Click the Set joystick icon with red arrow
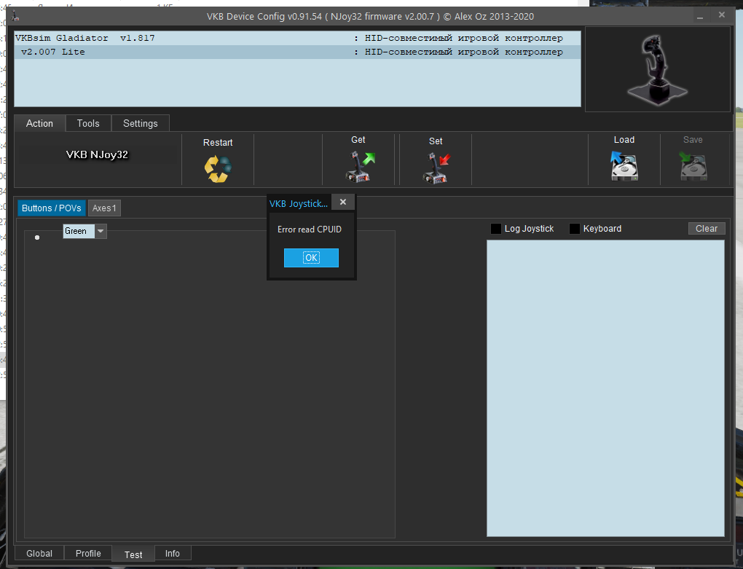This screenshot has height=569, width=743. coord(436,168)
